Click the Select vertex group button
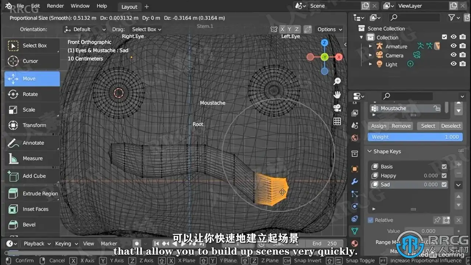This screenshot has width=471, height=265. tap(428, 126)
